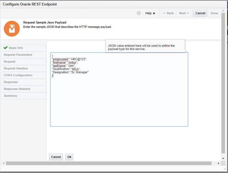The image size is (228, 173).
Task: Click inside the JSON payload text area
Action: point(119,90)
